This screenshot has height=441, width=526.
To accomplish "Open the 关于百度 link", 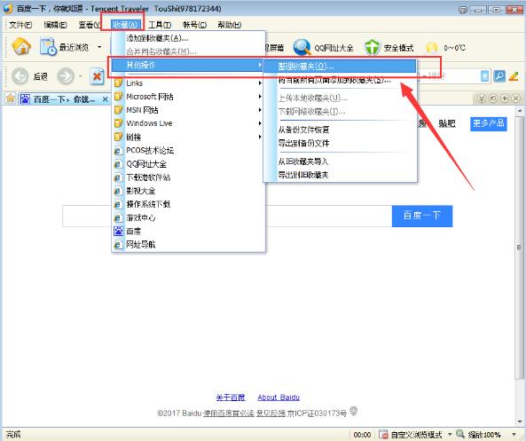I will 231,398.
